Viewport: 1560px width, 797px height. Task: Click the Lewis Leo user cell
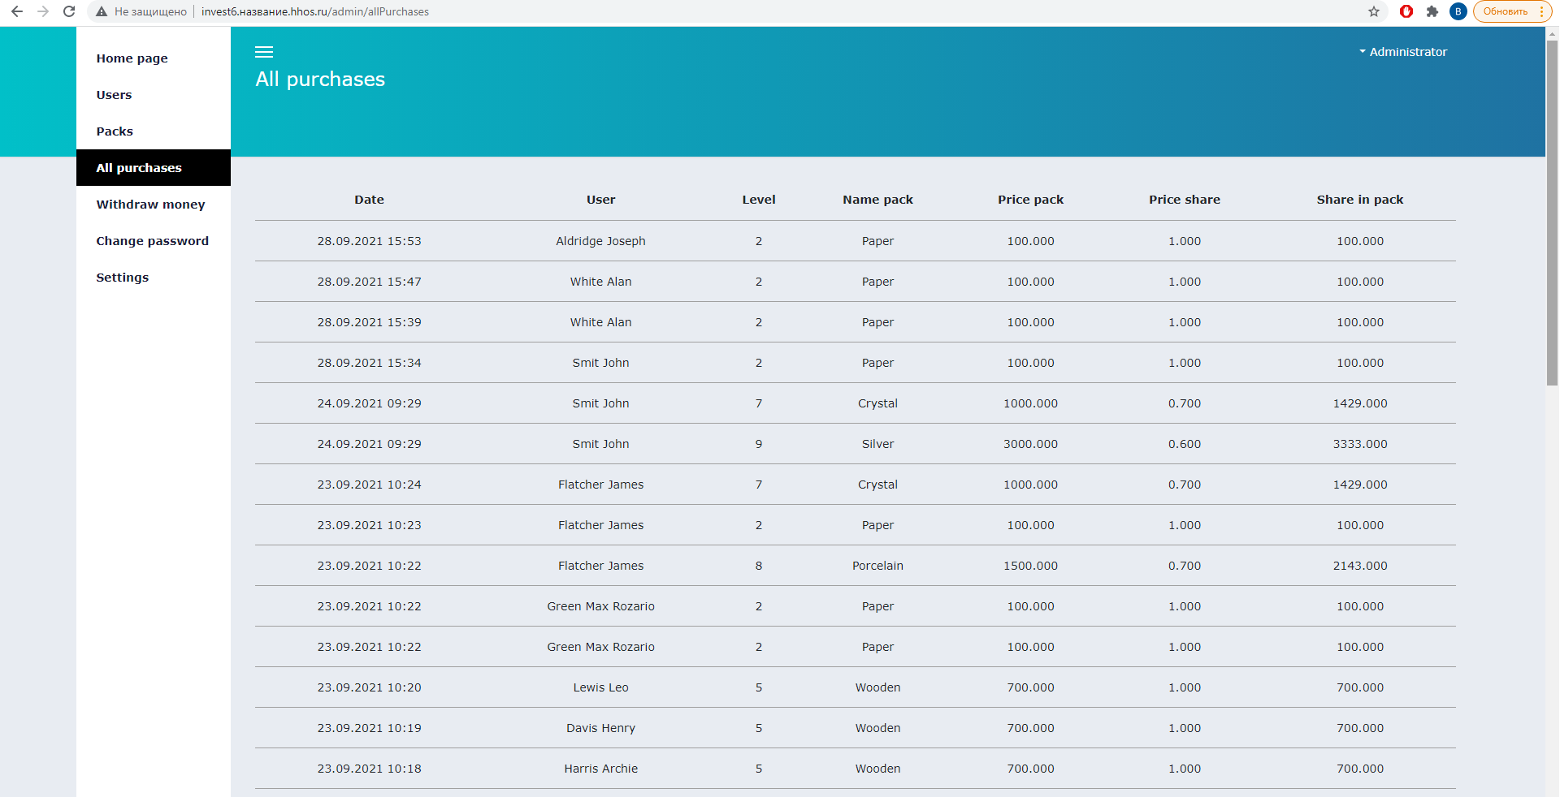coord(600,687)
